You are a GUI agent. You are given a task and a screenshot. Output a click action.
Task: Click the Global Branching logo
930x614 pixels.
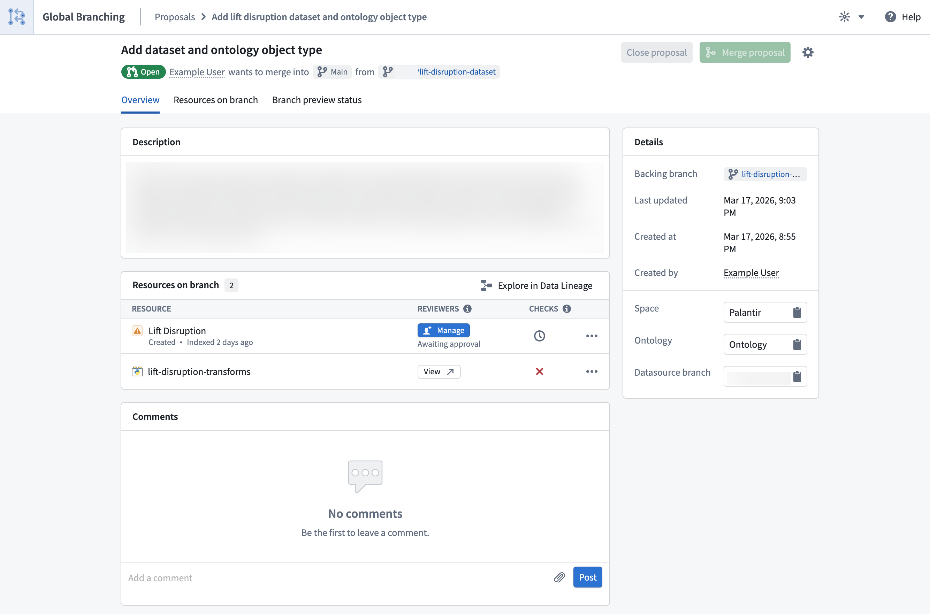[x=17, y=17]
